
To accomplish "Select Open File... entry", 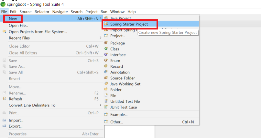I will pyautogui.click(x=52, y=25).
